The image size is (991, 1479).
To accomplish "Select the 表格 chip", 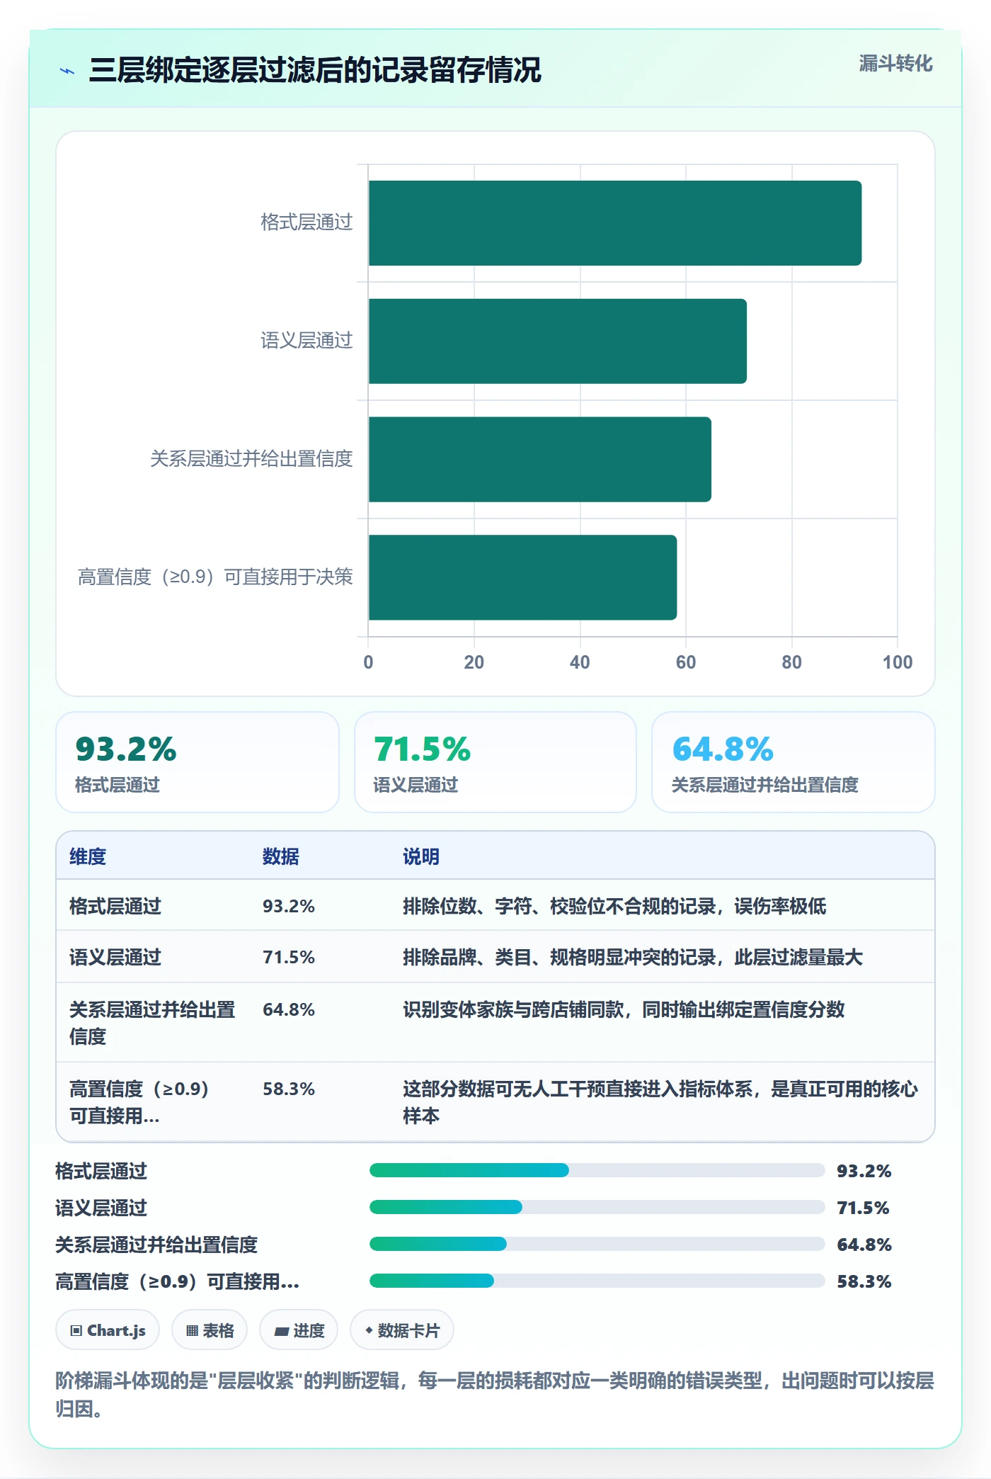I will pos(210,1330).
